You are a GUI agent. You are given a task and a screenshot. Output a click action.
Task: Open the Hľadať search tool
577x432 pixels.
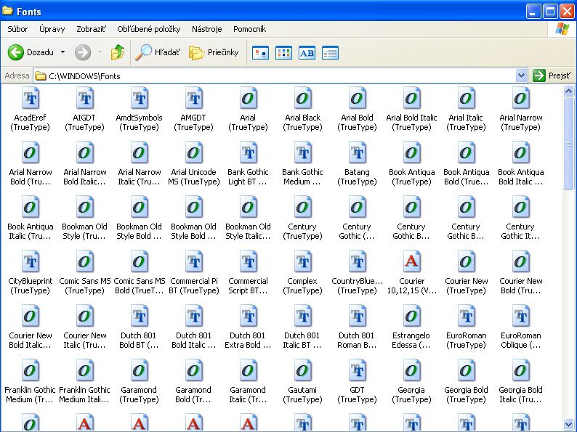pyautogui.click(x=158, y=52)
